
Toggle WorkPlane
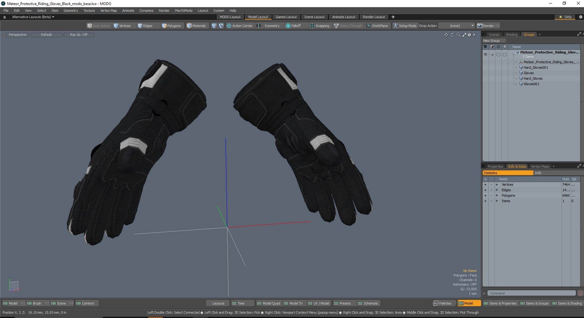coord(377,26)
